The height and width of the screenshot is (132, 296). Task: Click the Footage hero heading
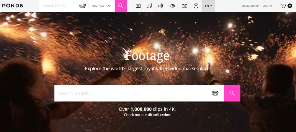[147, 56]
